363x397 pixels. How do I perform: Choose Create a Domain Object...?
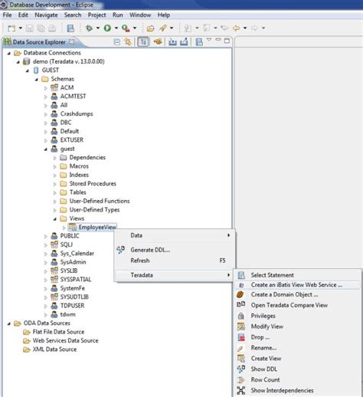(x=298, y=294)
